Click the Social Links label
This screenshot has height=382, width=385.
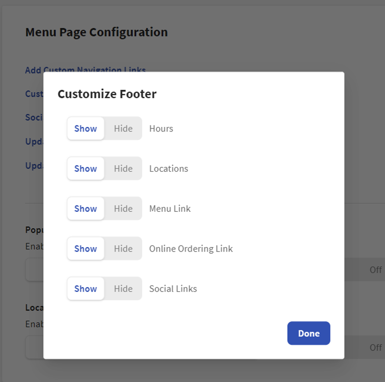click(x=173, y=289)
